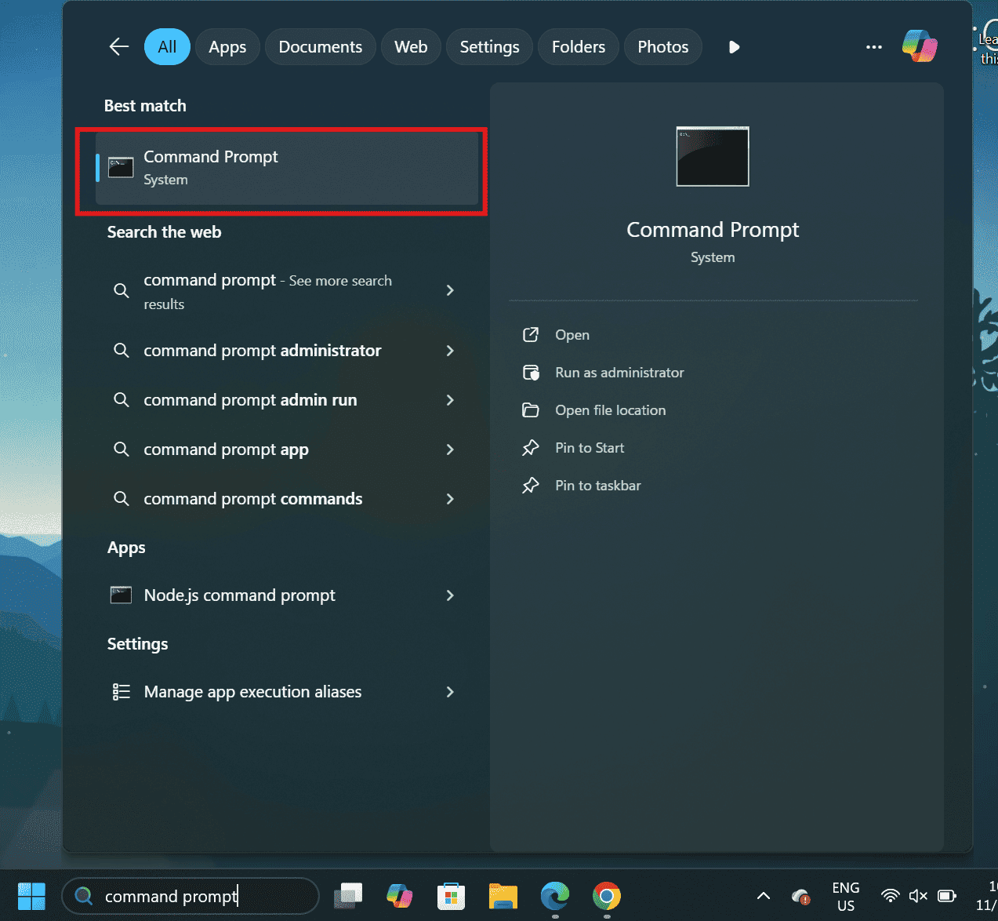Switch to the Apps filter tab
The width and height of the screenshot is (998, 921).
point(227,46)
